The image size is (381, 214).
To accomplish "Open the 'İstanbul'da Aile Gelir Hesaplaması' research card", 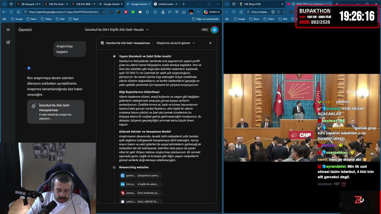I will (x=56, y=112).
